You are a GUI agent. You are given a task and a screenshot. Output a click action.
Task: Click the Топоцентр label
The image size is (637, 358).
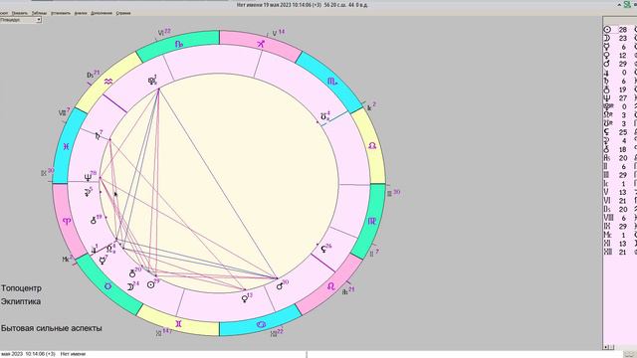pyautogui.click(x=21, y=288)
